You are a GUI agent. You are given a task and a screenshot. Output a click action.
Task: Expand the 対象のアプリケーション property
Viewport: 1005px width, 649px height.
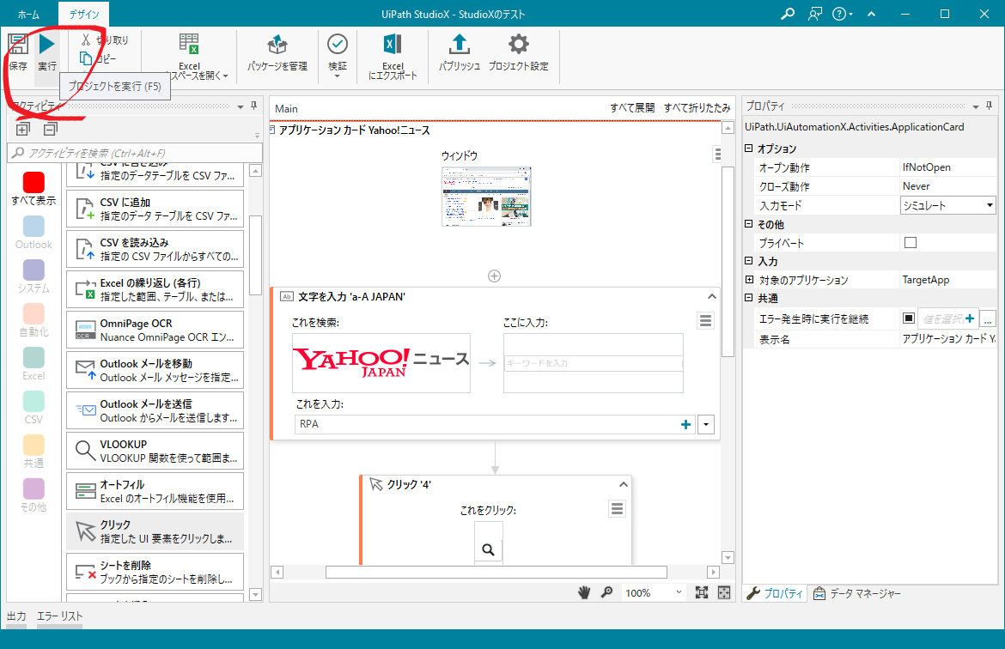tap(749, 279)
